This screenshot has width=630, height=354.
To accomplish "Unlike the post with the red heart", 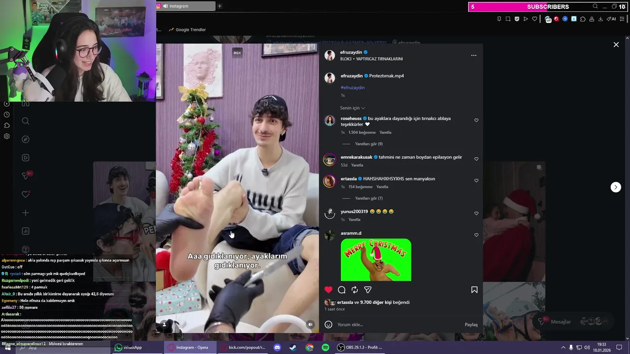I will coord(328,290).
